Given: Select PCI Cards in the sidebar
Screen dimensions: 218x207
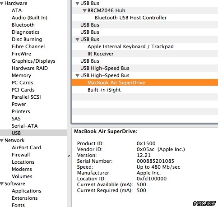Looking at the screenshot, I should pos(23,90).
